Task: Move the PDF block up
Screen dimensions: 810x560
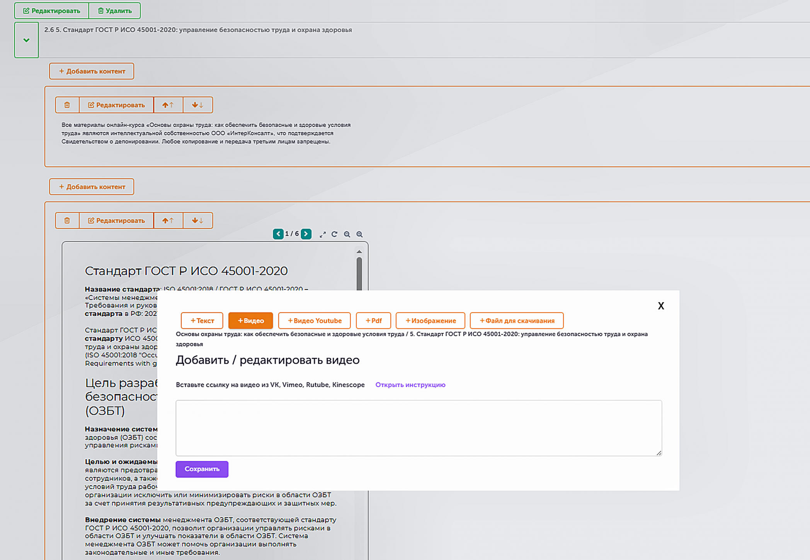Action: (168, 220)
